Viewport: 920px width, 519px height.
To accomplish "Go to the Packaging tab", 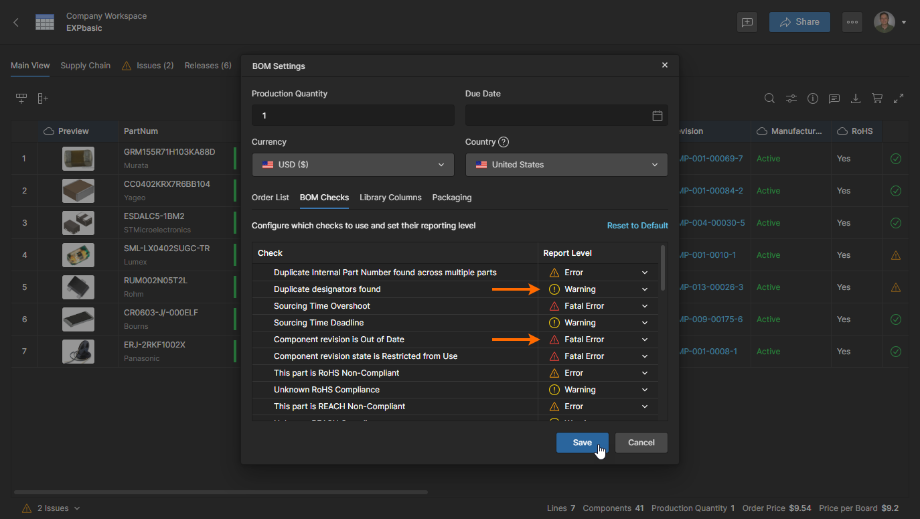I will click(x=451, y=198).
